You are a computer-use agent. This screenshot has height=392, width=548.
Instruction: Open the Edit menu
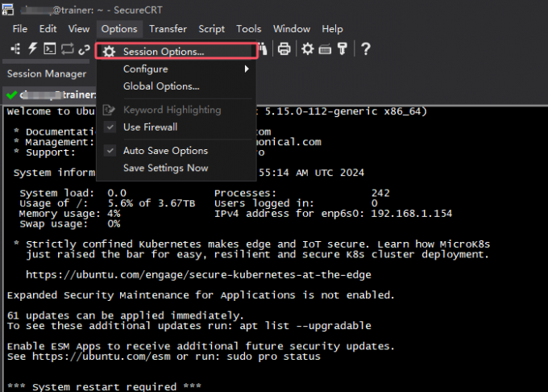(48, 29)
